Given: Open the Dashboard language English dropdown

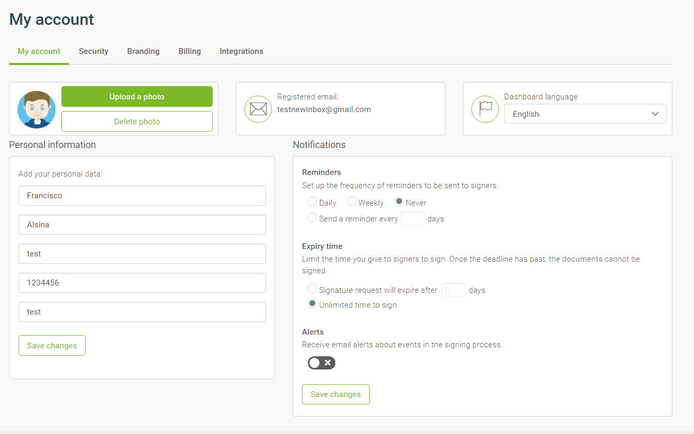Looking at the screenshot, I should 585,114.
